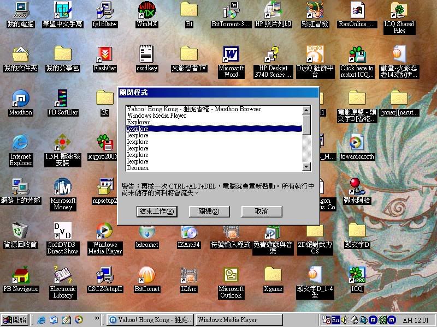Click the task list's scroll down arrow
The height and width of the screenshot is (327, 437).
click(x=306, y=167)
